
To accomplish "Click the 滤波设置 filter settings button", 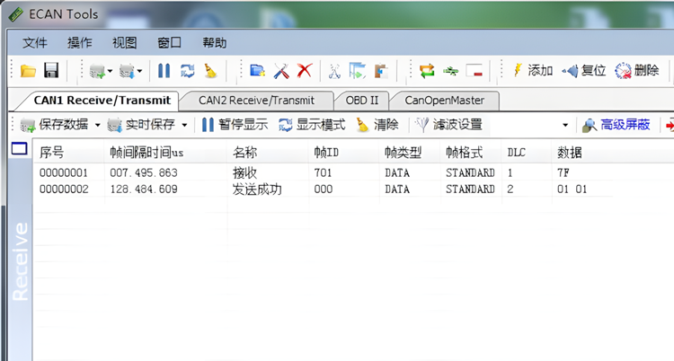I will click(x=448, y=125).
